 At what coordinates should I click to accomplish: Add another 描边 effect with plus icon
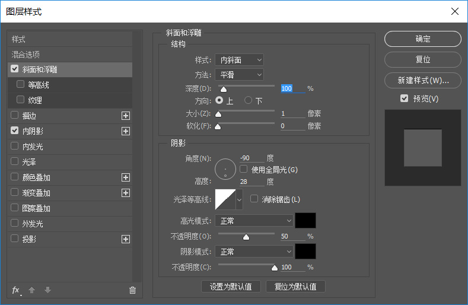pos(125,116)
